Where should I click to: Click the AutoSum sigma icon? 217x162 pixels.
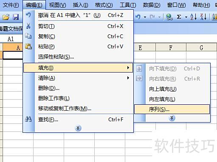179,17
